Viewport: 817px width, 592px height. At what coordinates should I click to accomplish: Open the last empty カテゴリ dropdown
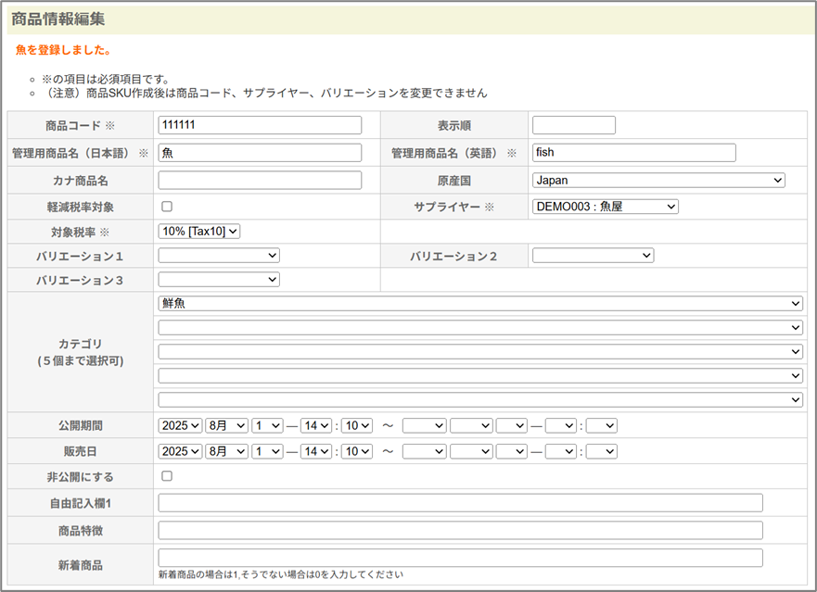click(480, 400)
